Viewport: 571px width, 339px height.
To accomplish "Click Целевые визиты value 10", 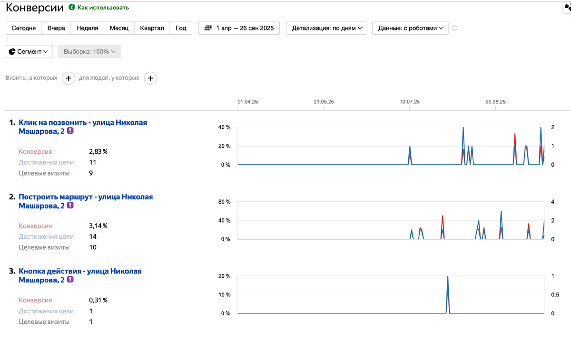I will click(x=93, y=247).
